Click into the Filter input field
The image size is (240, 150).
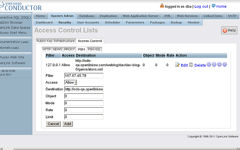pyautogui.click(x=84, y=76)
